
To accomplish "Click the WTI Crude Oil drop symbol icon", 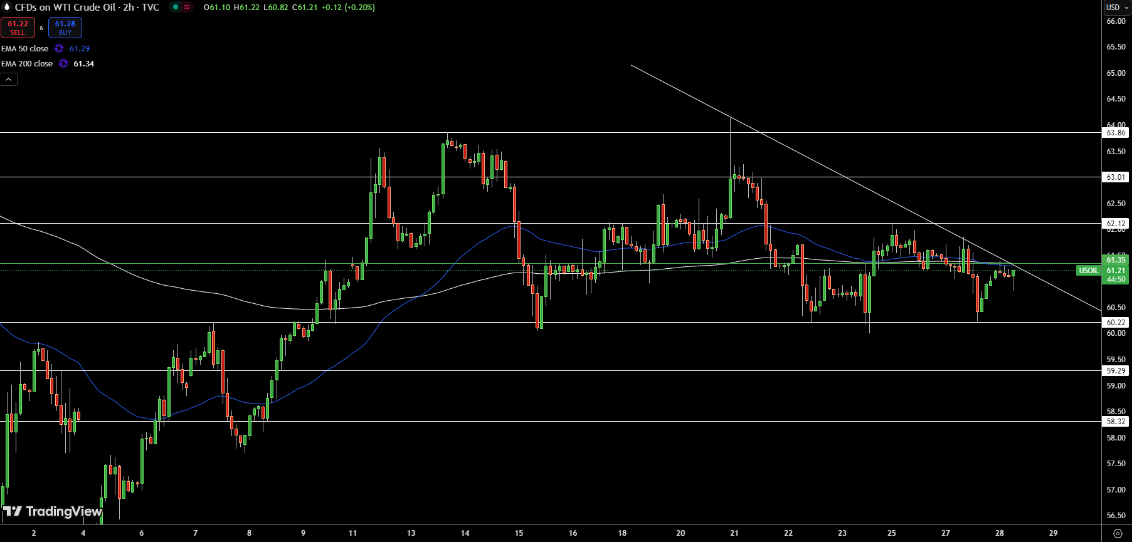I will 7,7.
